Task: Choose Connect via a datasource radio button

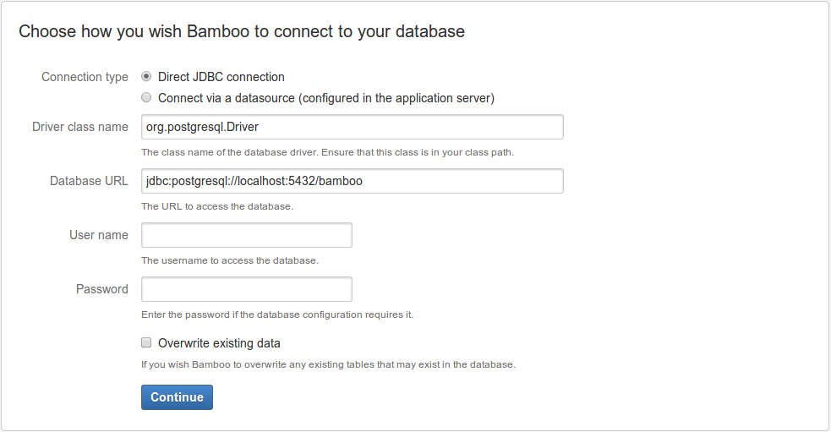Action: 146,97
